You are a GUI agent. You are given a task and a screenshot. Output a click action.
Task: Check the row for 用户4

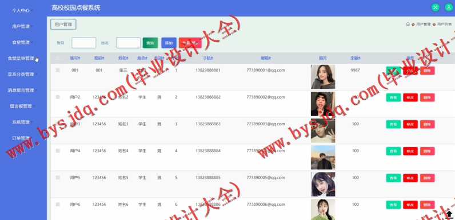pyautogui.click(x=58, y=150)
